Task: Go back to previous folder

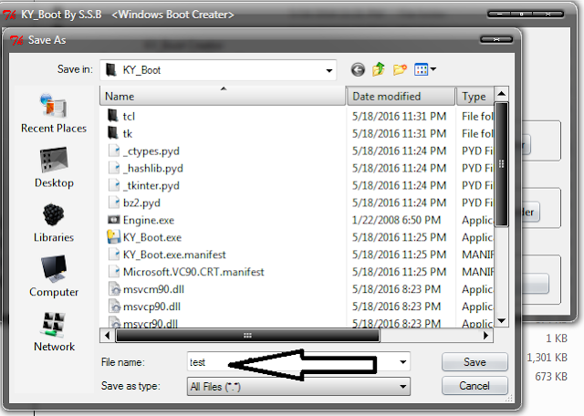Action: [358, 69]
